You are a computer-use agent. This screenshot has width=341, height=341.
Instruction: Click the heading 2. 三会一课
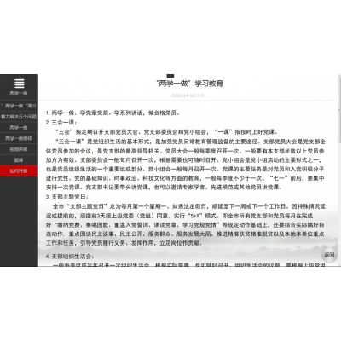[61, 123]
